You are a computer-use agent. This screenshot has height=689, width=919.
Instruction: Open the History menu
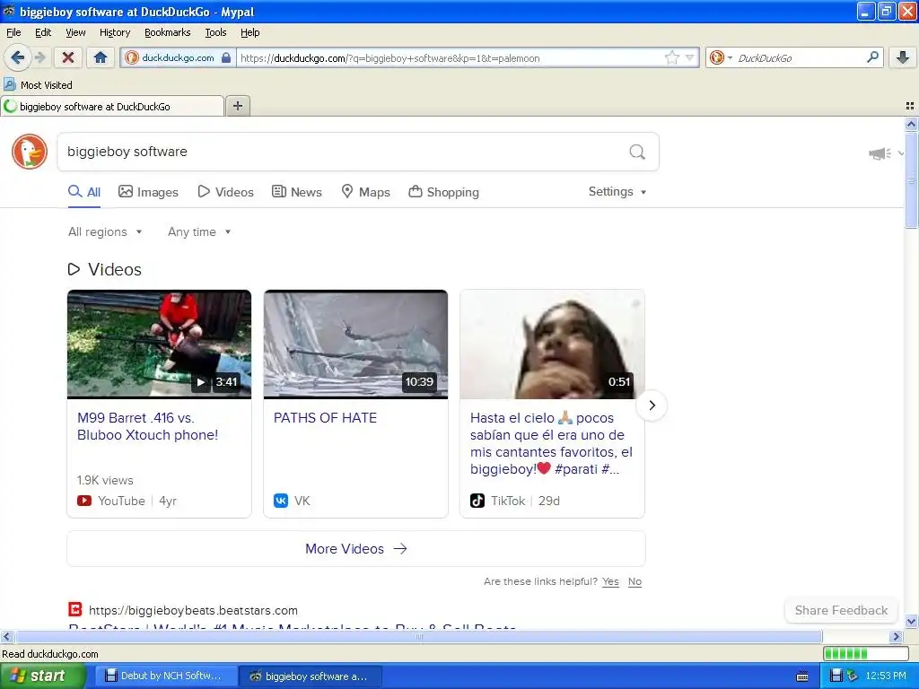[114, 32]
